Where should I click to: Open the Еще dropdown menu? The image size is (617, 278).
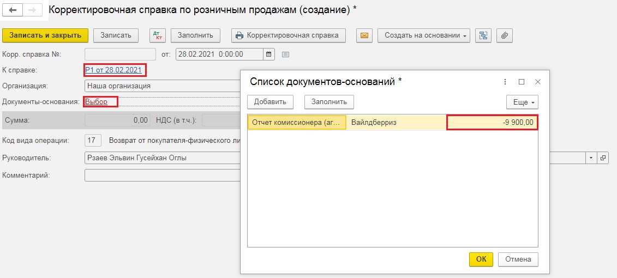click(522, 102)
